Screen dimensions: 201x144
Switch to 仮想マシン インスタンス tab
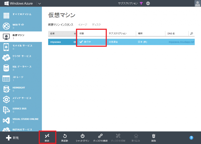(x=61, y=25)
